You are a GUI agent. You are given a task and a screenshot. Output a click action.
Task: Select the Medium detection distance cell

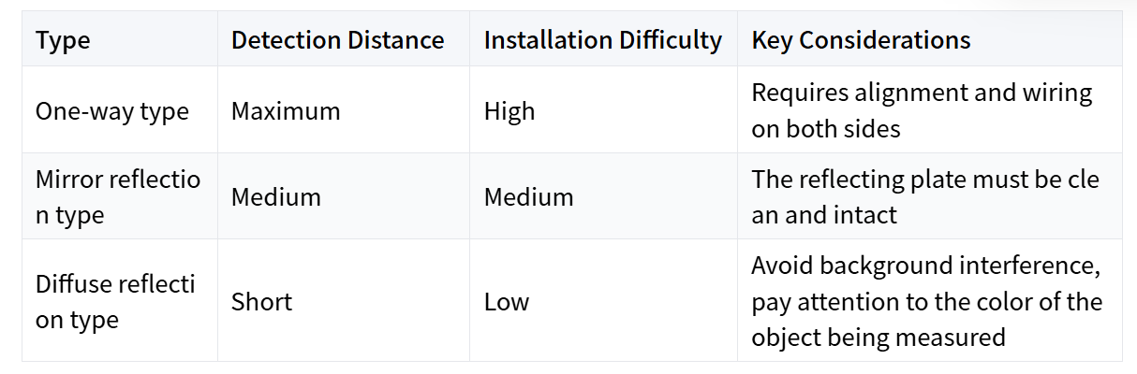point(276,197)
